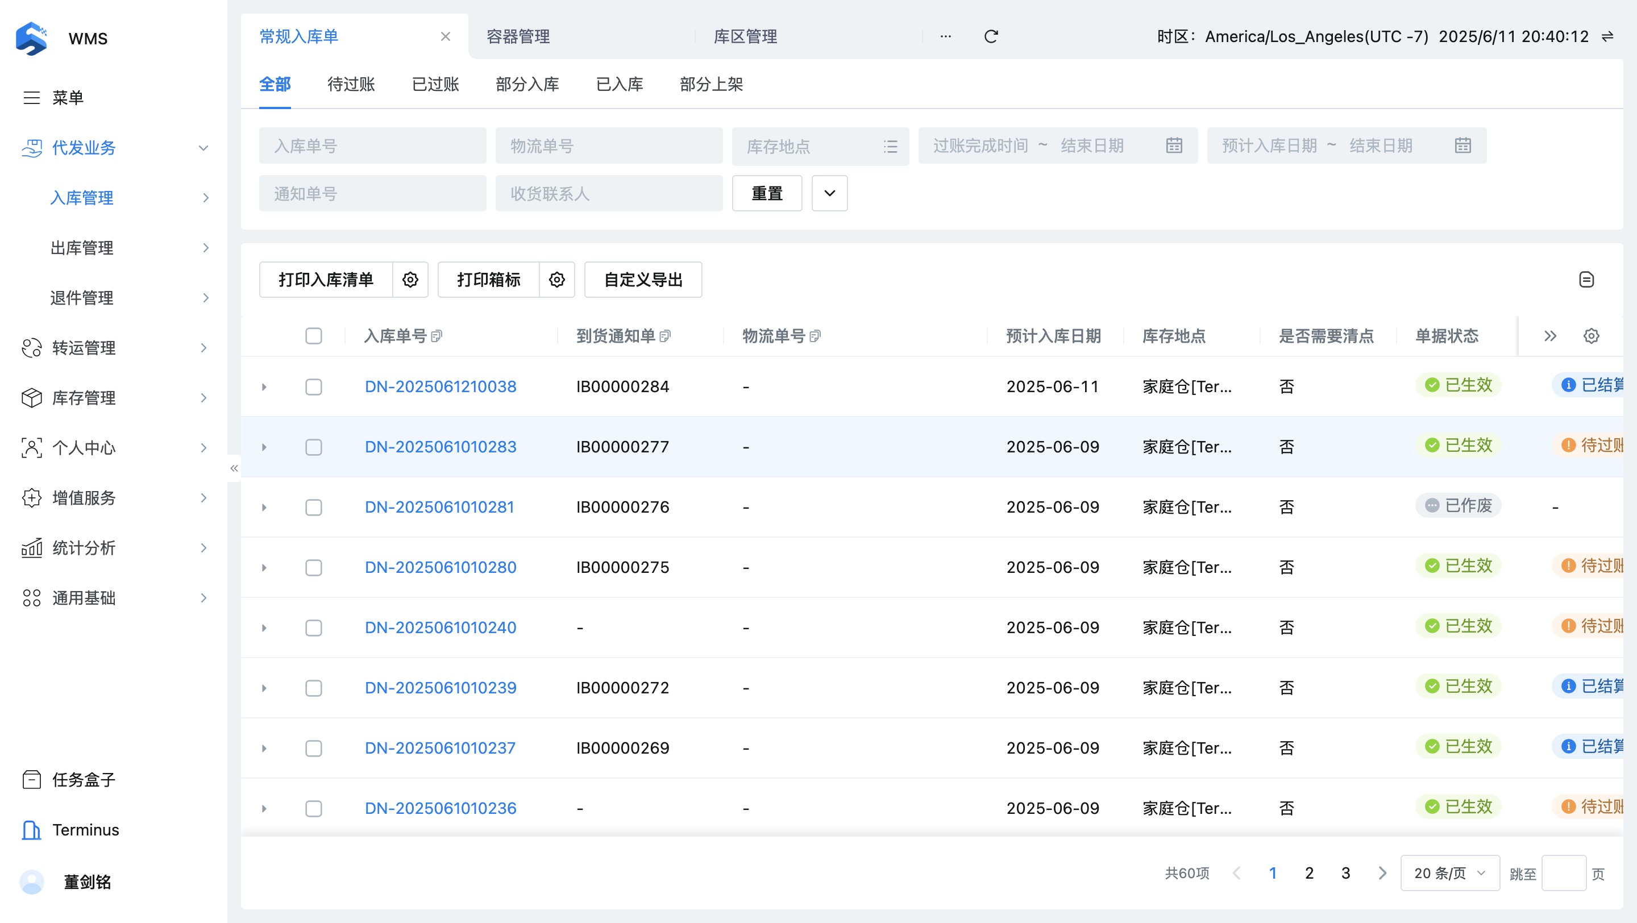1637x923 pixels.
Task: Open the 任务盒子 task box
Action: coord(83,779)
